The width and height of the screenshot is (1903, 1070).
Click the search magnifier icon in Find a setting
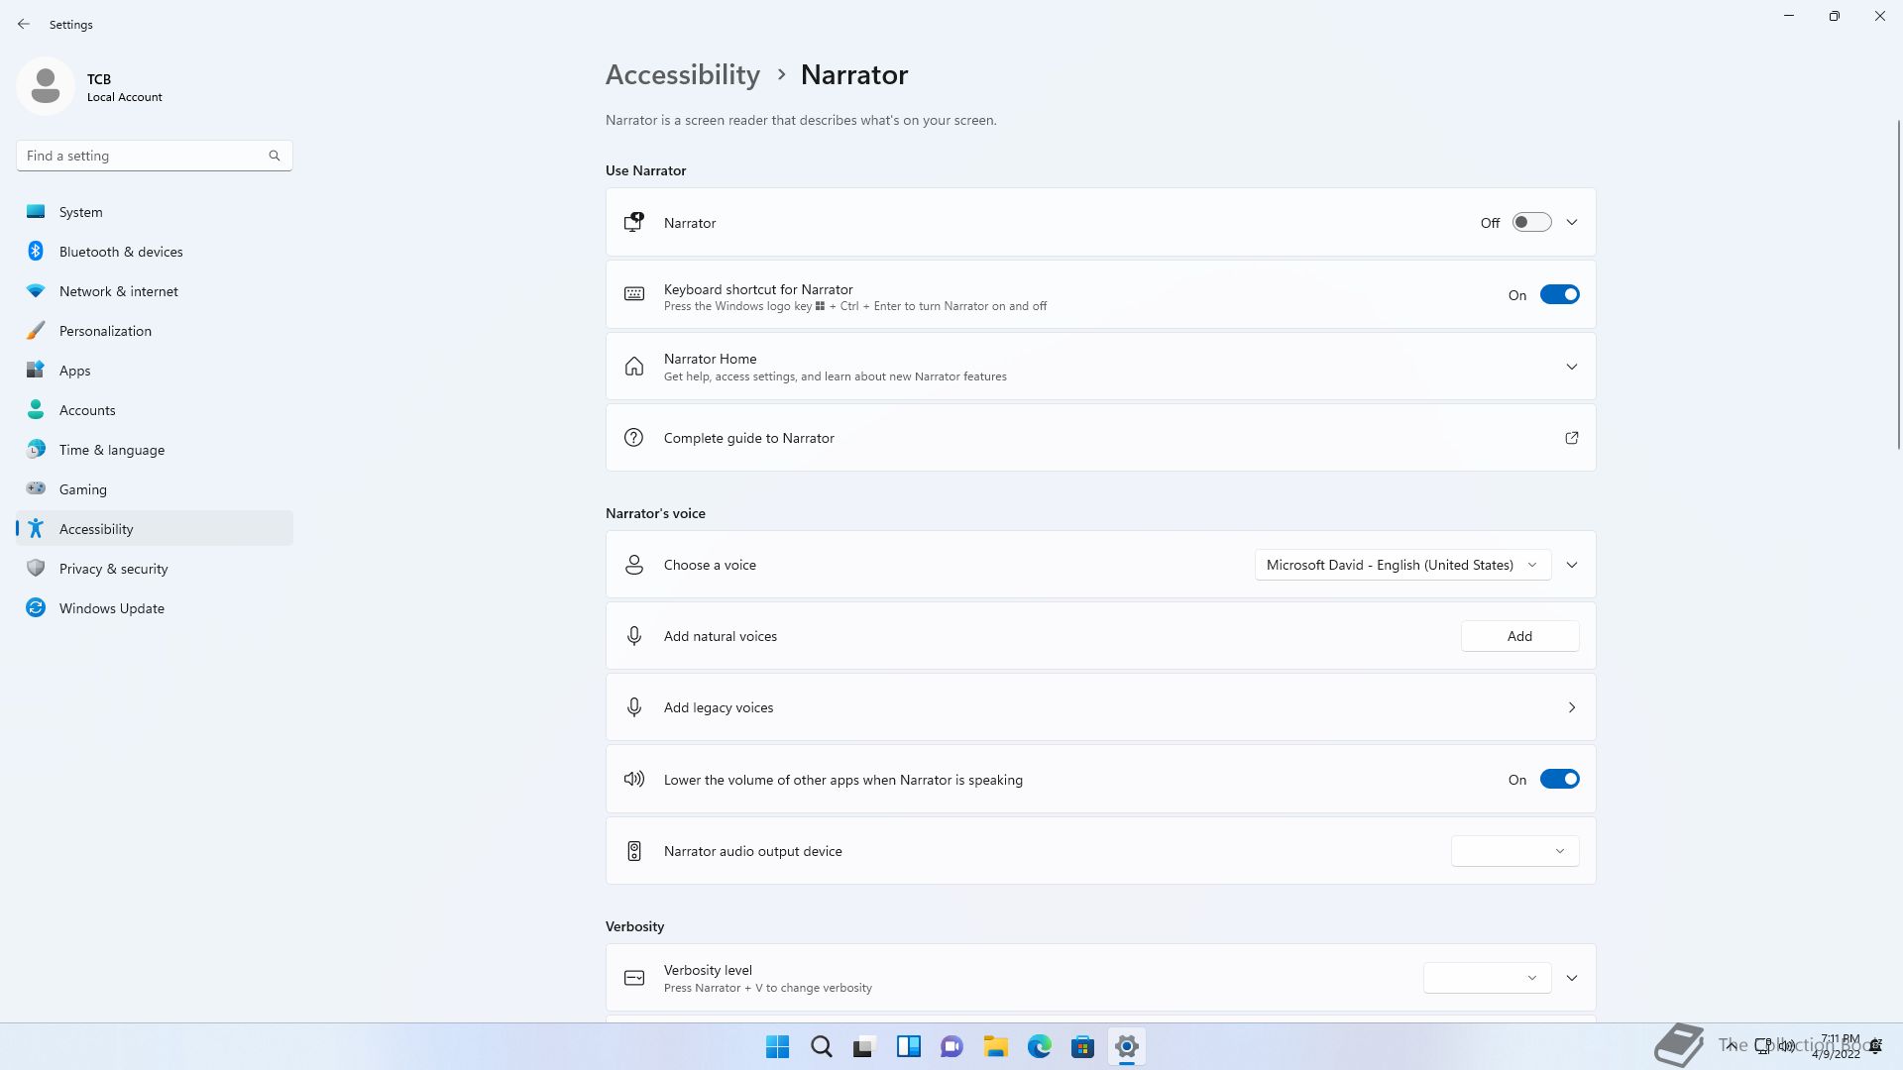(x=275, y=156)
